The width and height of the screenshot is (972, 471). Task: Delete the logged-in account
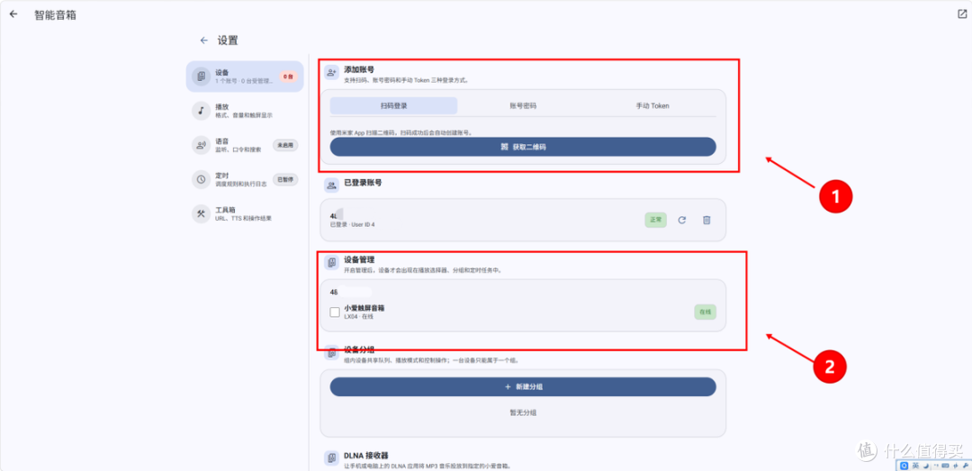tap(706, 220)
